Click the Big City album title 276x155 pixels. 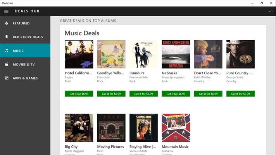click(71, 147)
